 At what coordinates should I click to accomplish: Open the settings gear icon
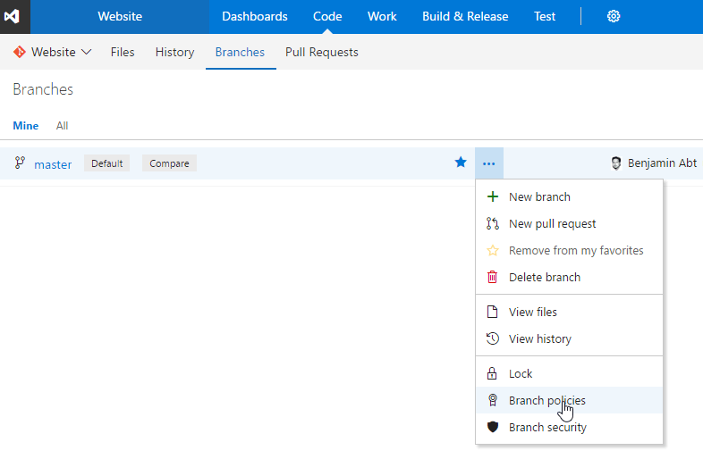pyautogui.click(x=614, y=17)
